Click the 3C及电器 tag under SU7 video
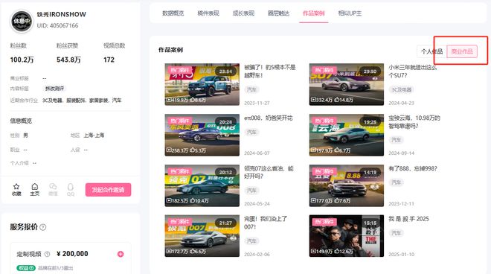Image resolution: width=491 pixels, height=274 pixels. [402, 89]
